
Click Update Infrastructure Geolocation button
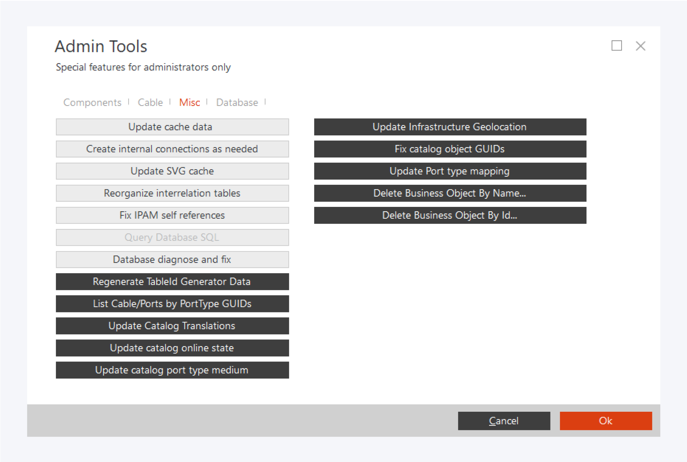tap(450, 127)
